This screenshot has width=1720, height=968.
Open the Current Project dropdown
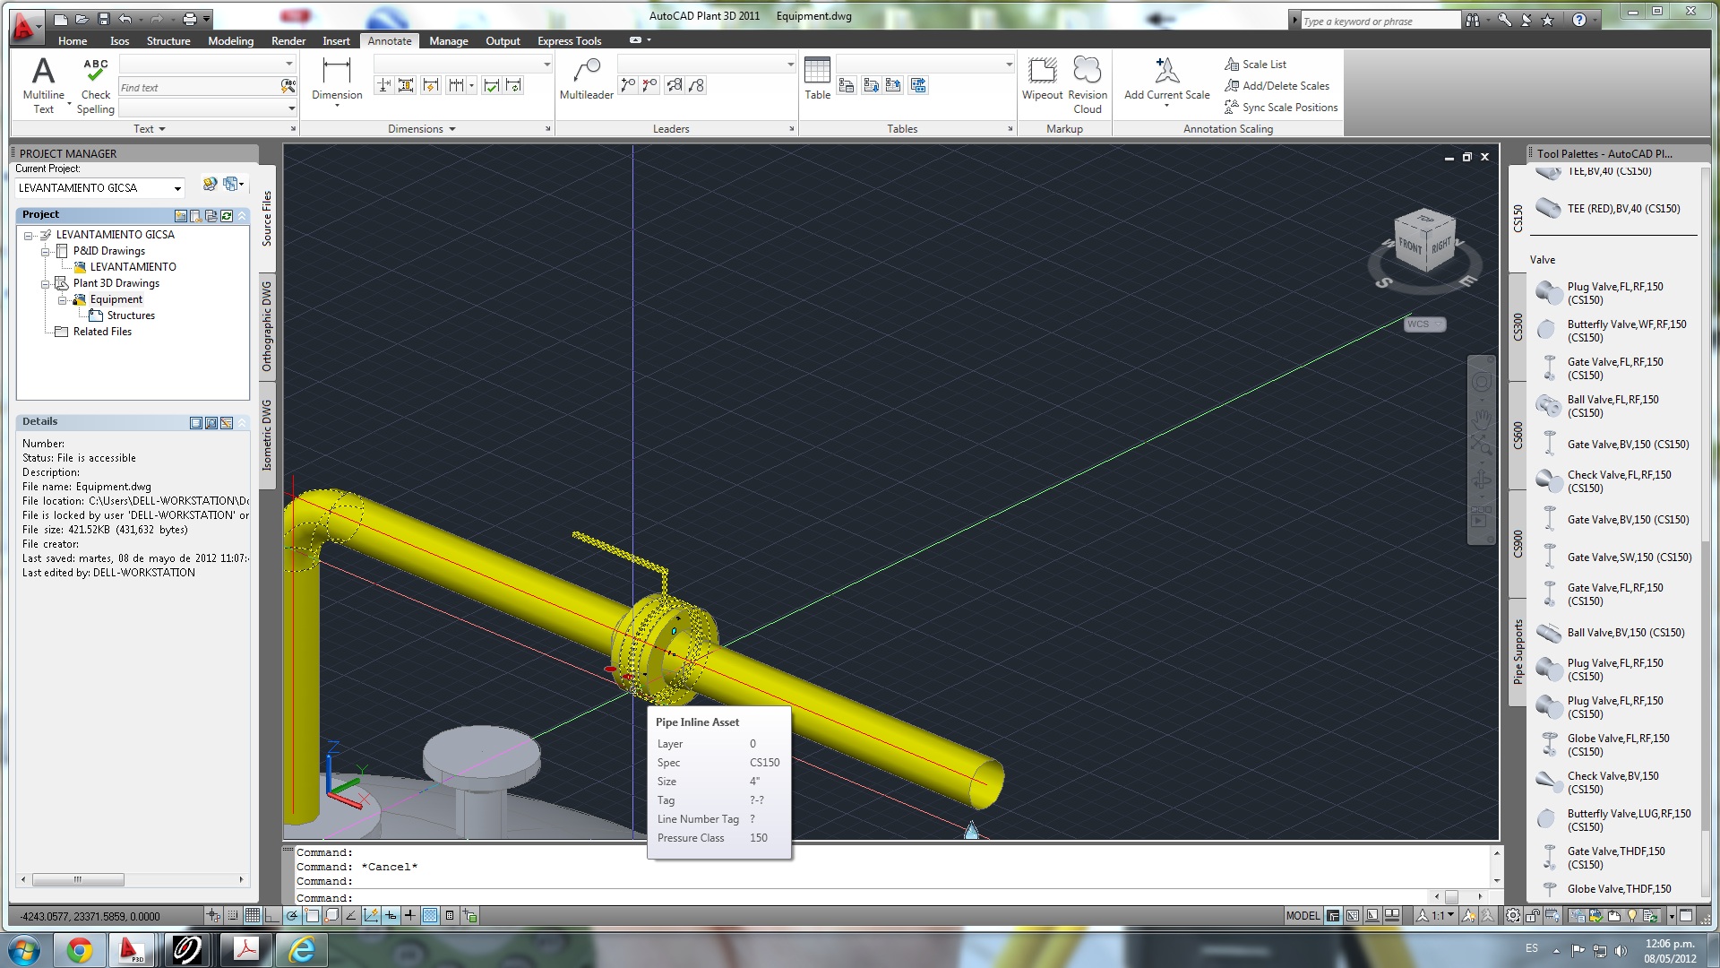[x=177, y=188]
